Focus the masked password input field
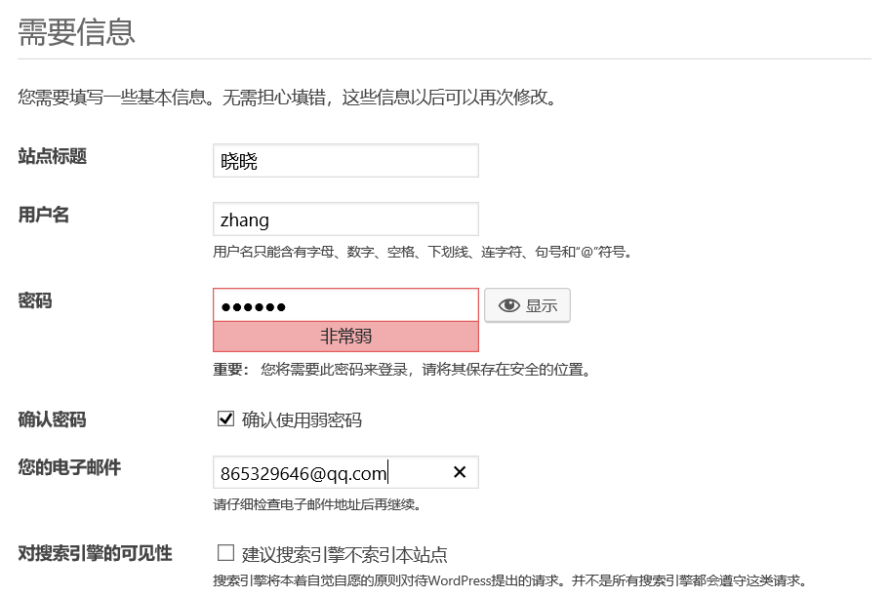This screenshot has width=889, height=598. click(345, 305)
